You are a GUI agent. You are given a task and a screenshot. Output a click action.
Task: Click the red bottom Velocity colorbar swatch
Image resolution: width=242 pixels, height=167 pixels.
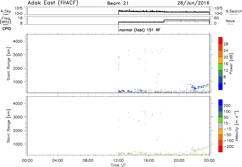coord(221,149)
